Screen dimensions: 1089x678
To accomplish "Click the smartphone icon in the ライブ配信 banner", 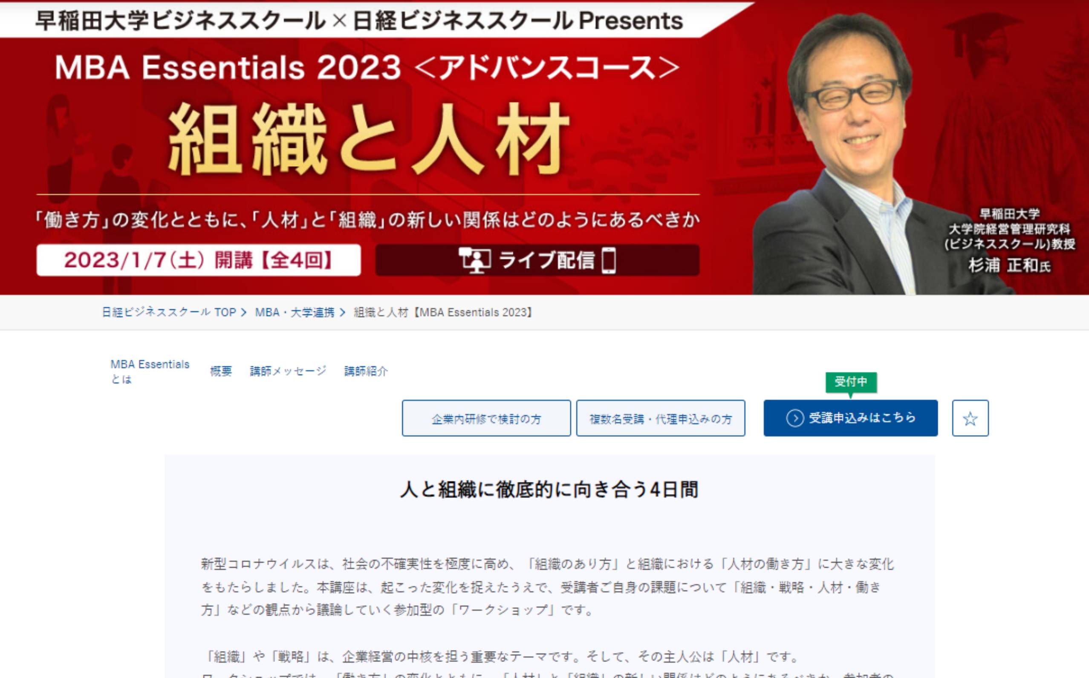I will tap(609, 260).
